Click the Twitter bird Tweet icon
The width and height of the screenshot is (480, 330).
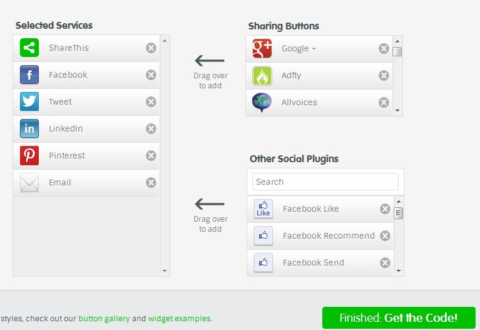(29, 102)
